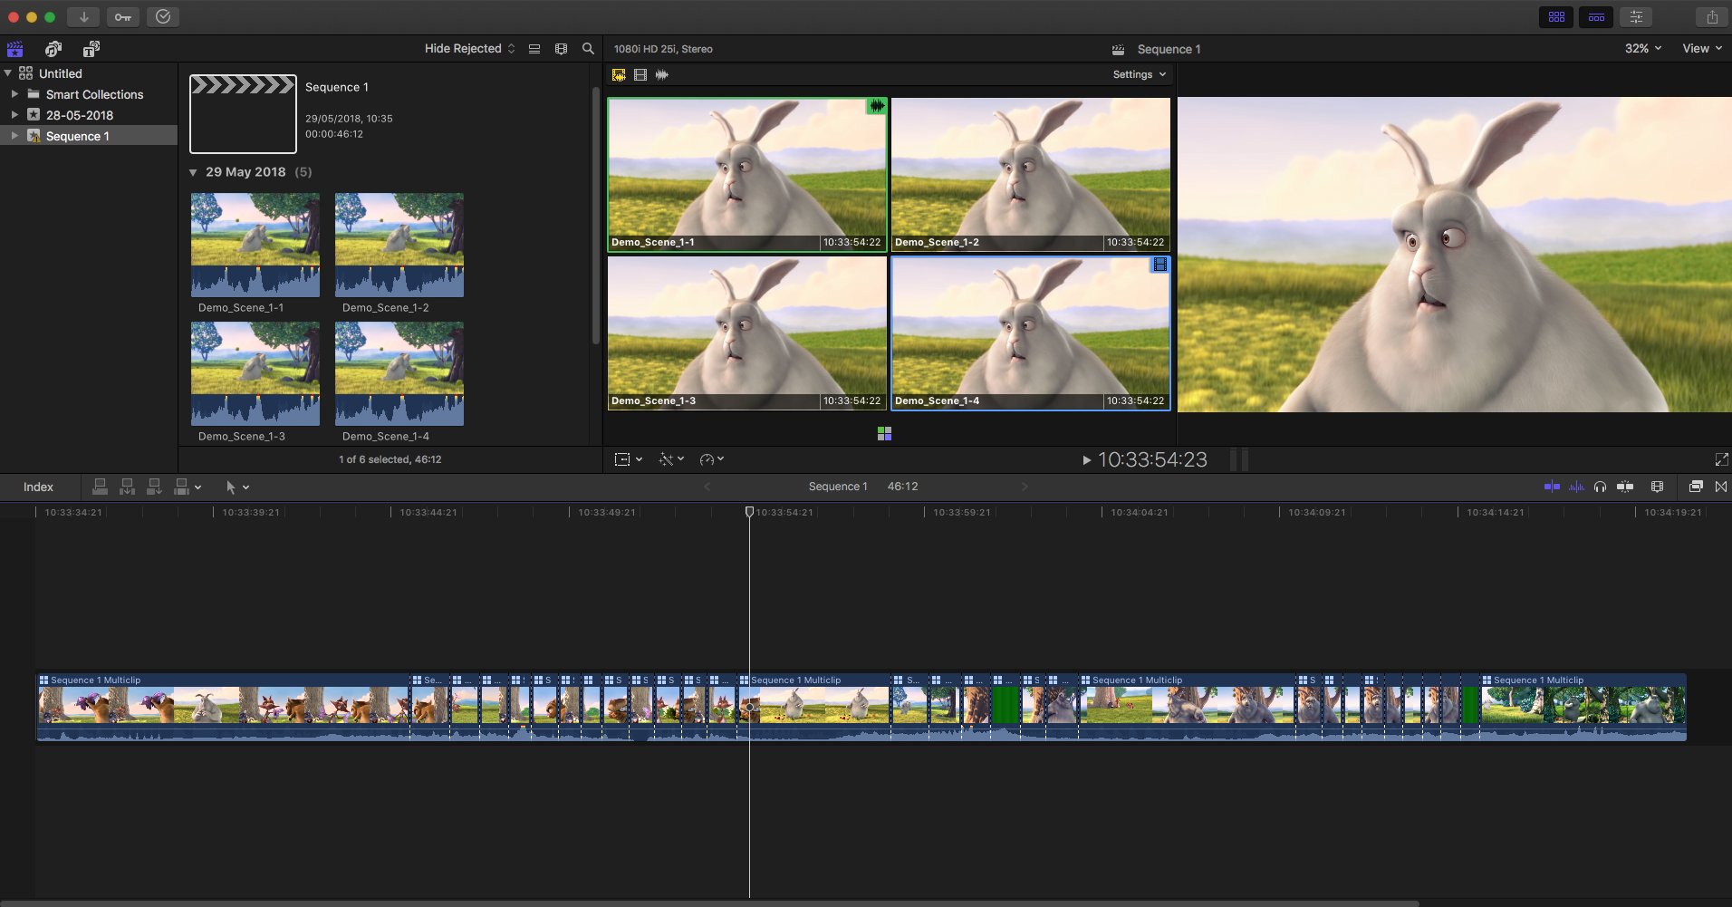The height and width of the screenshot is (907, 1732).
Task: Connect selected clip to primary storyline
Action: [101, 487]
